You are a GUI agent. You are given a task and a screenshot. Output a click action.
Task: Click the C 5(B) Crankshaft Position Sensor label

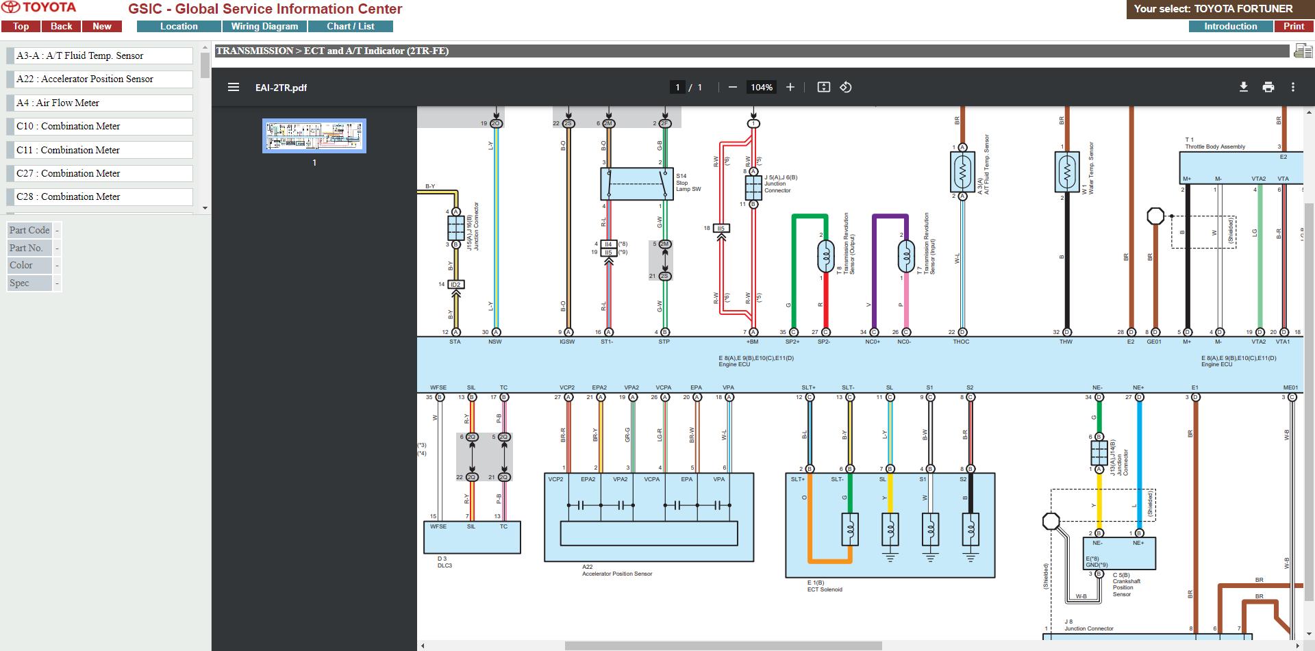coord(1127,585)
